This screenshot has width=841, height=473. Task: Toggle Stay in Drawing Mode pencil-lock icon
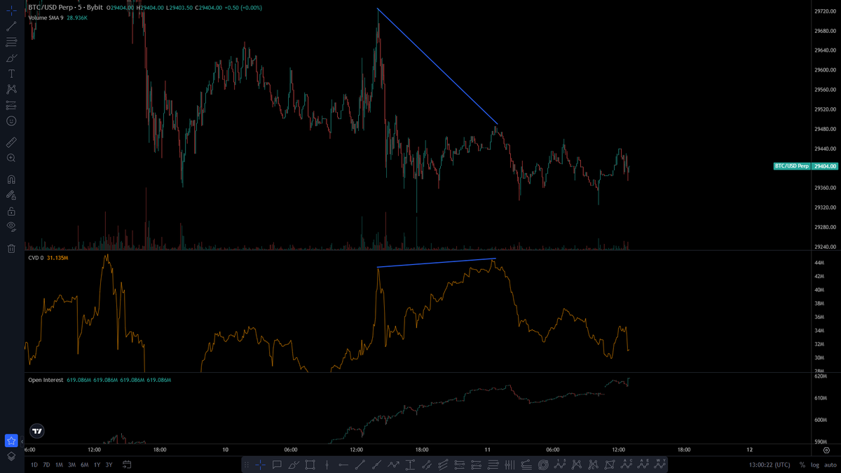click(11, 195)
